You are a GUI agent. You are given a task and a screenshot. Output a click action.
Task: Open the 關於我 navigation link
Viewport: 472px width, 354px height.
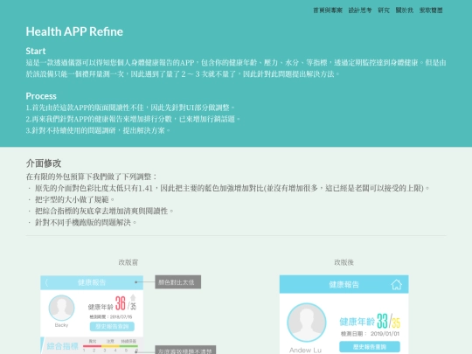pos(405,10)
